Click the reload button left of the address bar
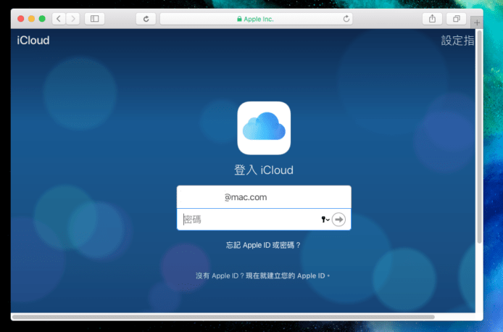Screen dimensions: 503x332 [x=146, y=18]
